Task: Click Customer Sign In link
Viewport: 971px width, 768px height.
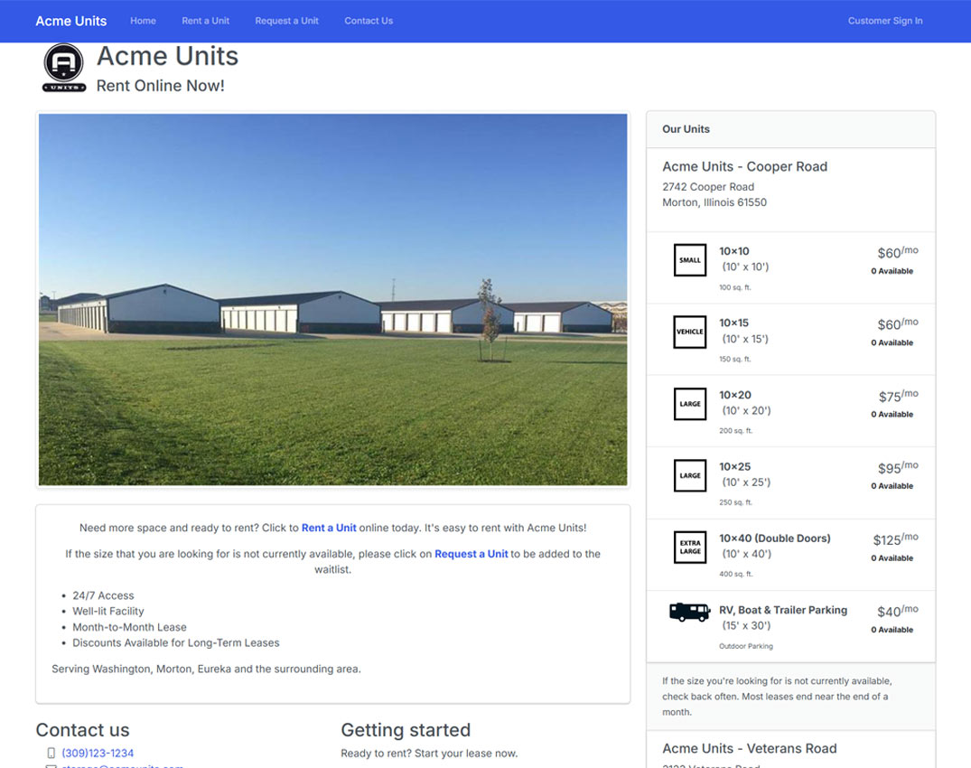Action: (x=885, y=21)
